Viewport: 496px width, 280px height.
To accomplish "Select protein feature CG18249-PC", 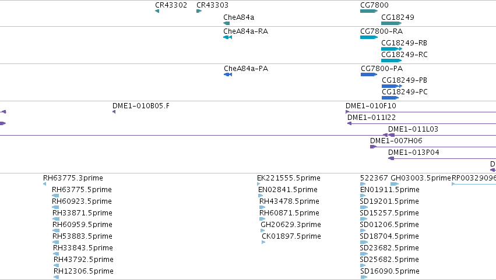I will point(404,91).
